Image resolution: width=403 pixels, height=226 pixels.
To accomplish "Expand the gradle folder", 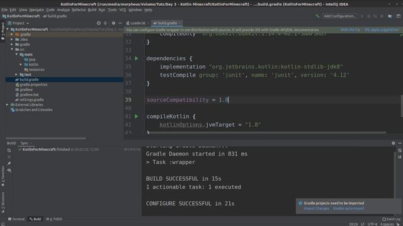I will tap(12, 45).
